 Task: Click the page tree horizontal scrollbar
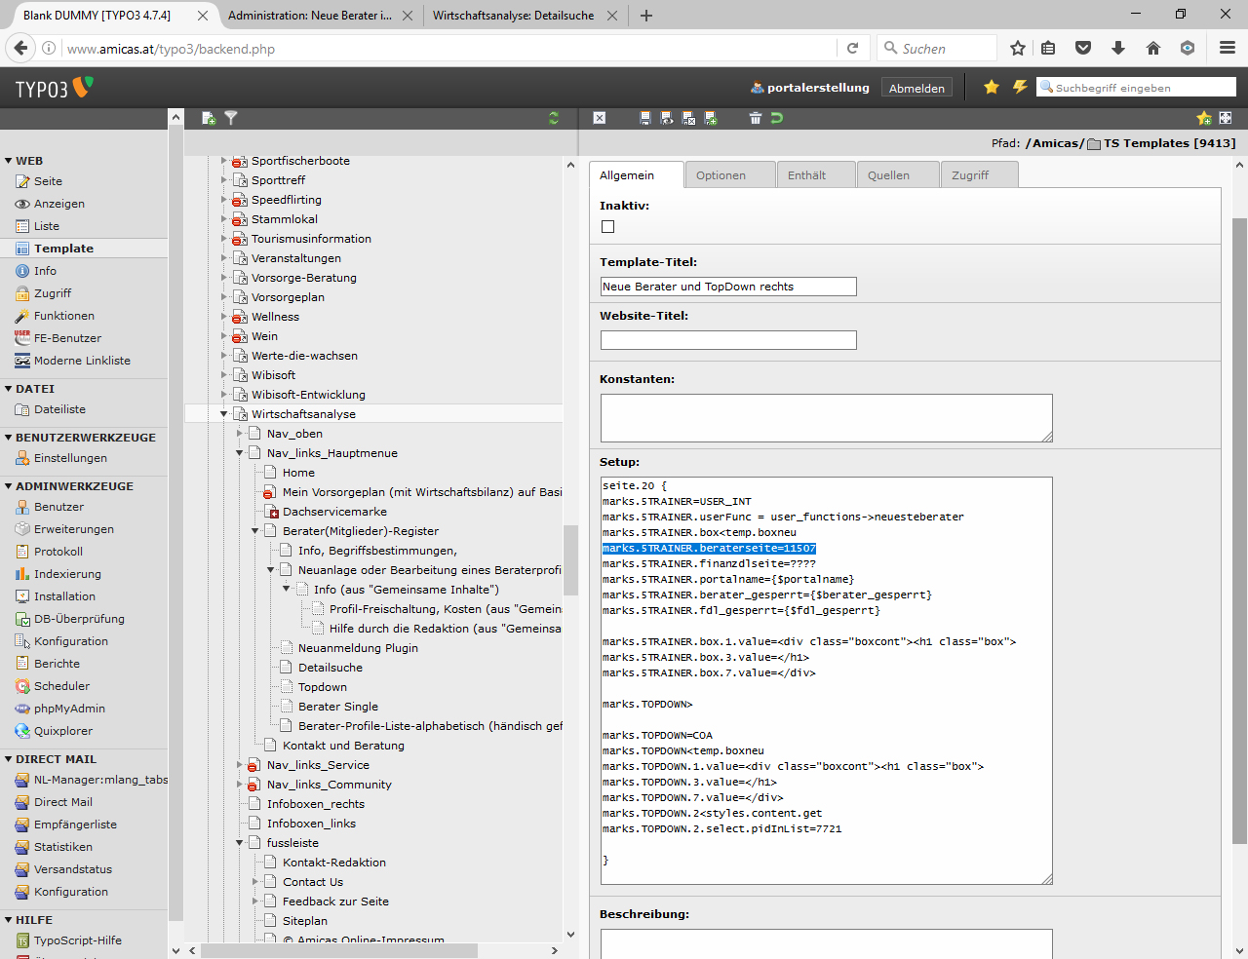[x=339, y=951]
